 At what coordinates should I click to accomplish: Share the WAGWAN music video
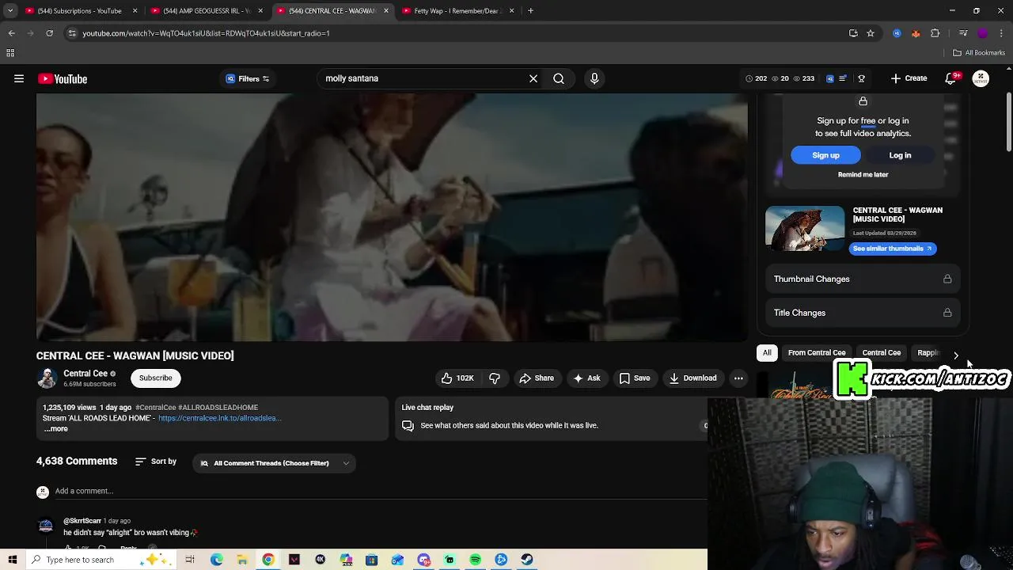coord(537,378)
